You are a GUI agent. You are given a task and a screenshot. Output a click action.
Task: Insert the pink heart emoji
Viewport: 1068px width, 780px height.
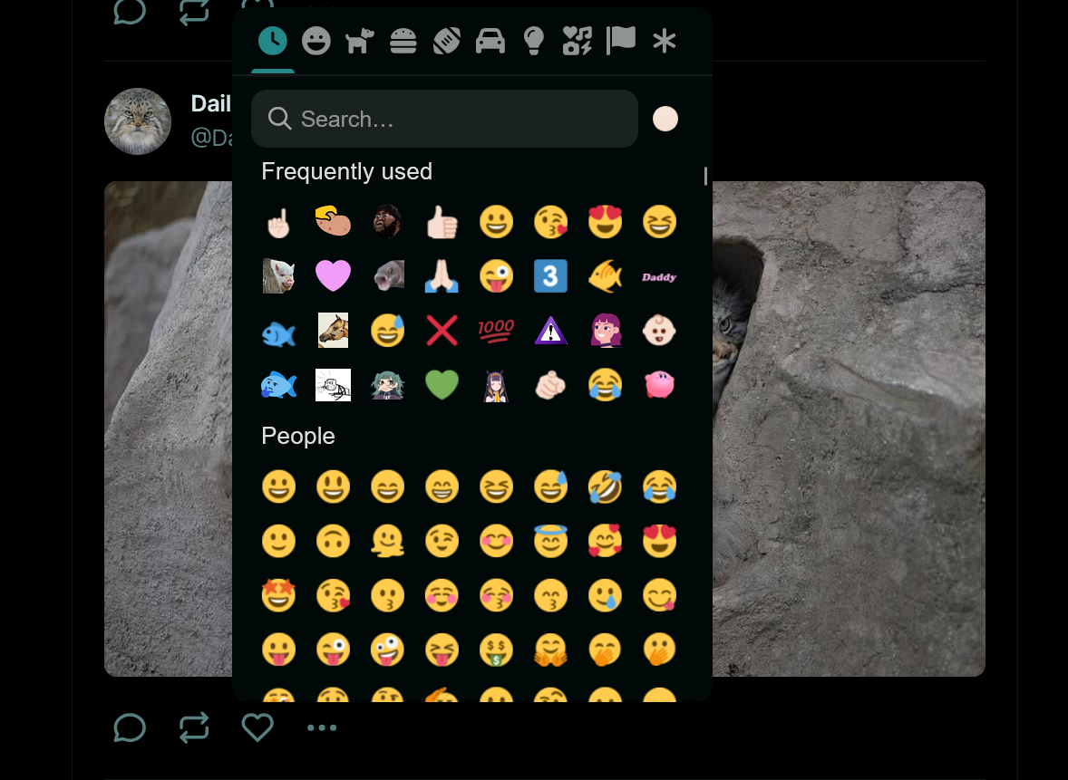point(333,276)
